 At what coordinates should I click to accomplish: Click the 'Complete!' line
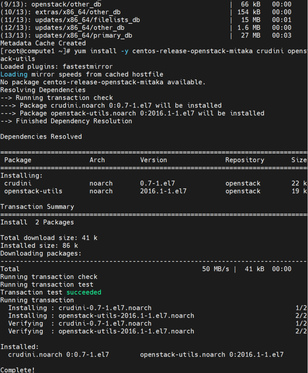(17, 370)
